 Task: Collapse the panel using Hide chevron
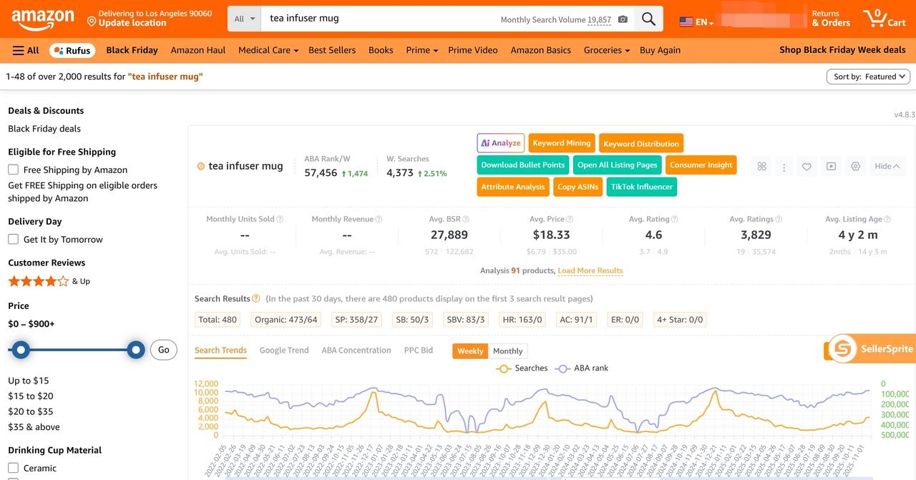tap(887, 166)
